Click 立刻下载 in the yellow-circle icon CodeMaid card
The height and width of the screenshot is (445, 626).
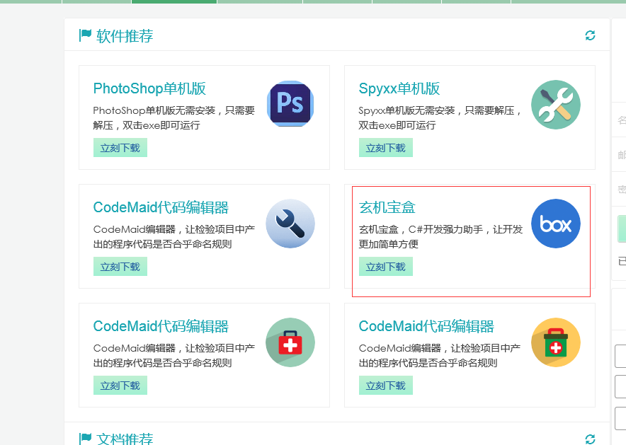[x=386, y=386]
